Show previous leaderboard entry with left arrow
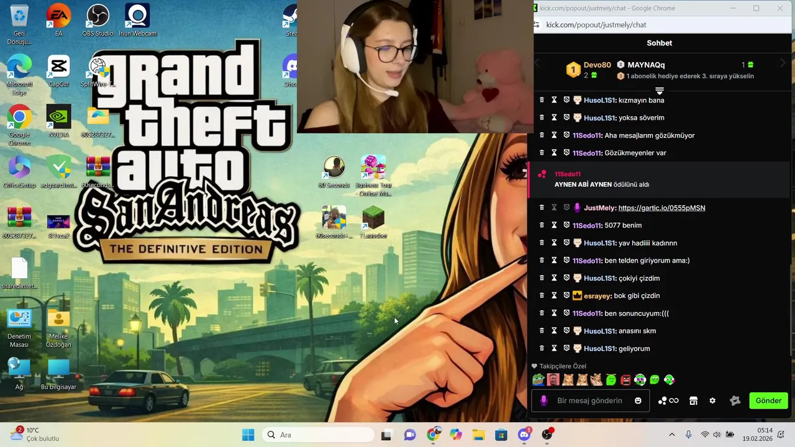This screenshot has height=447, width=795. coord(538,63)
